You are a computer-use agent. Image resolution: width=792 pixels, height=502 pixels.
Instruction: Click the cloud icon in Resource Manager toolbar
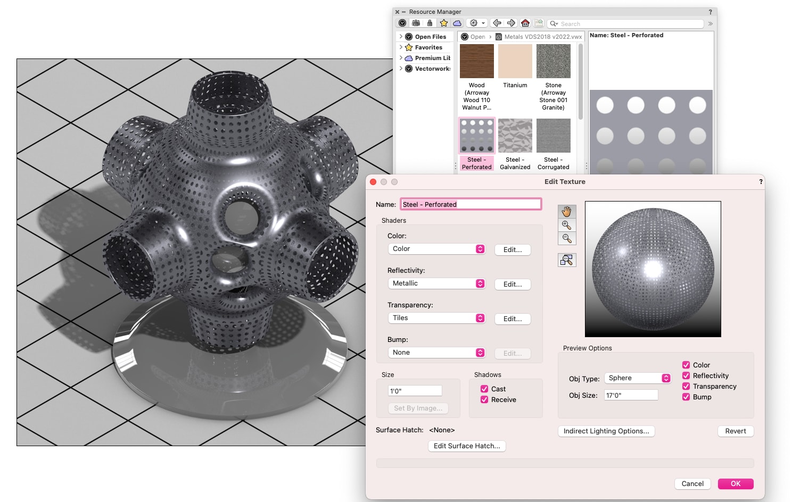click(x=457, y=23)
